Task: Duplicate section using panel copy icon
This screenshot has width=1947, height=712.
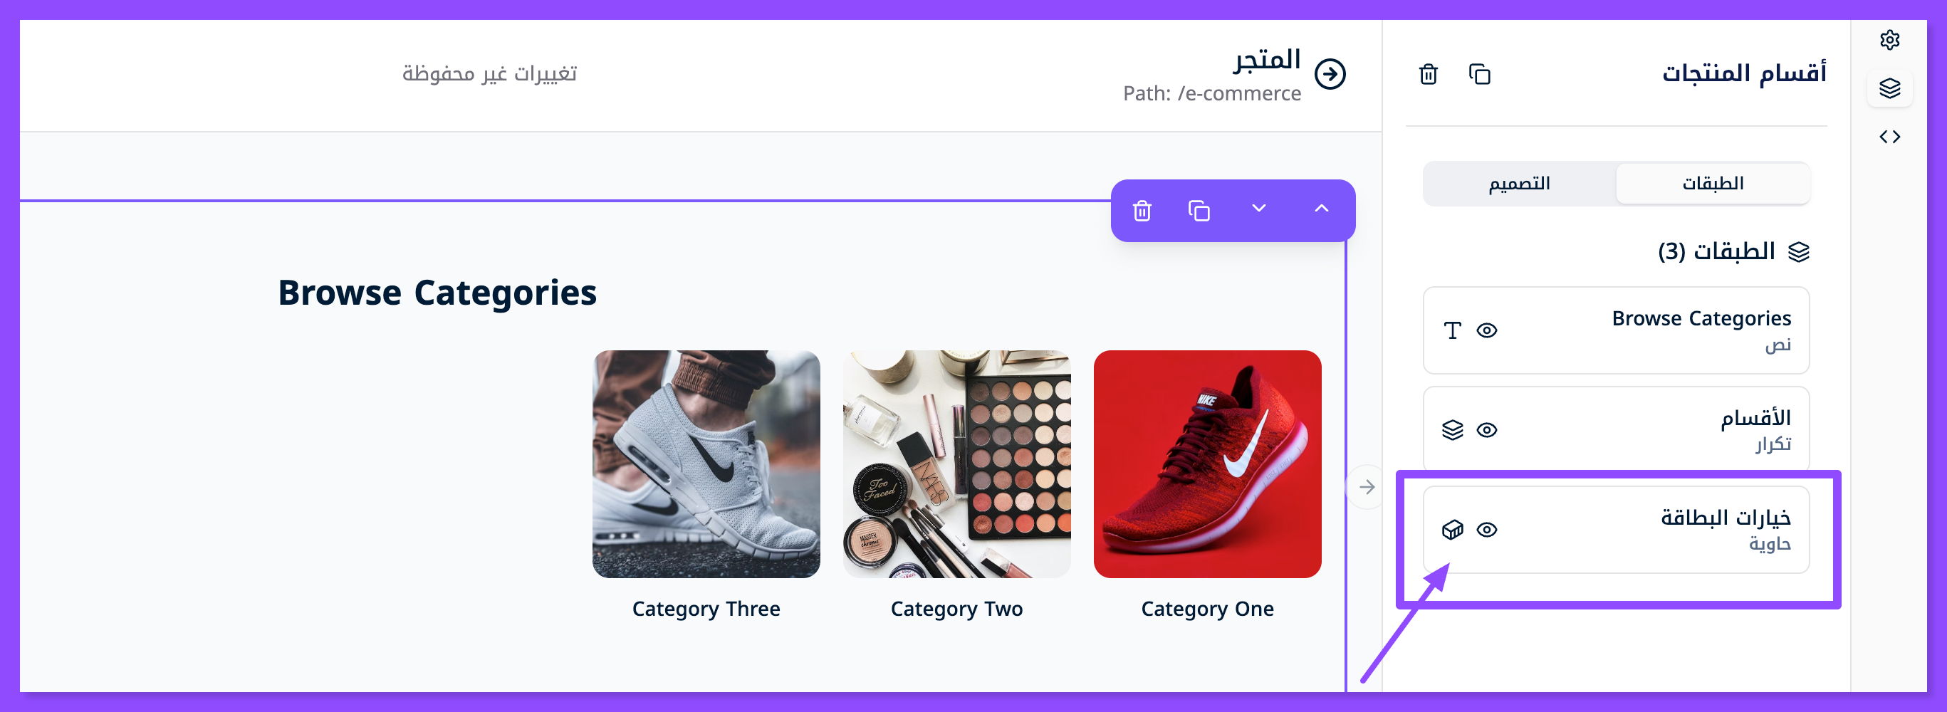Action: pos(1479,74)
